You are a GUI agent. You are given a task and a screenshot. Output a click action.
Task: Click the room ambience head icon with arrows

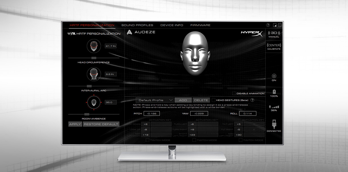point(94,102)
